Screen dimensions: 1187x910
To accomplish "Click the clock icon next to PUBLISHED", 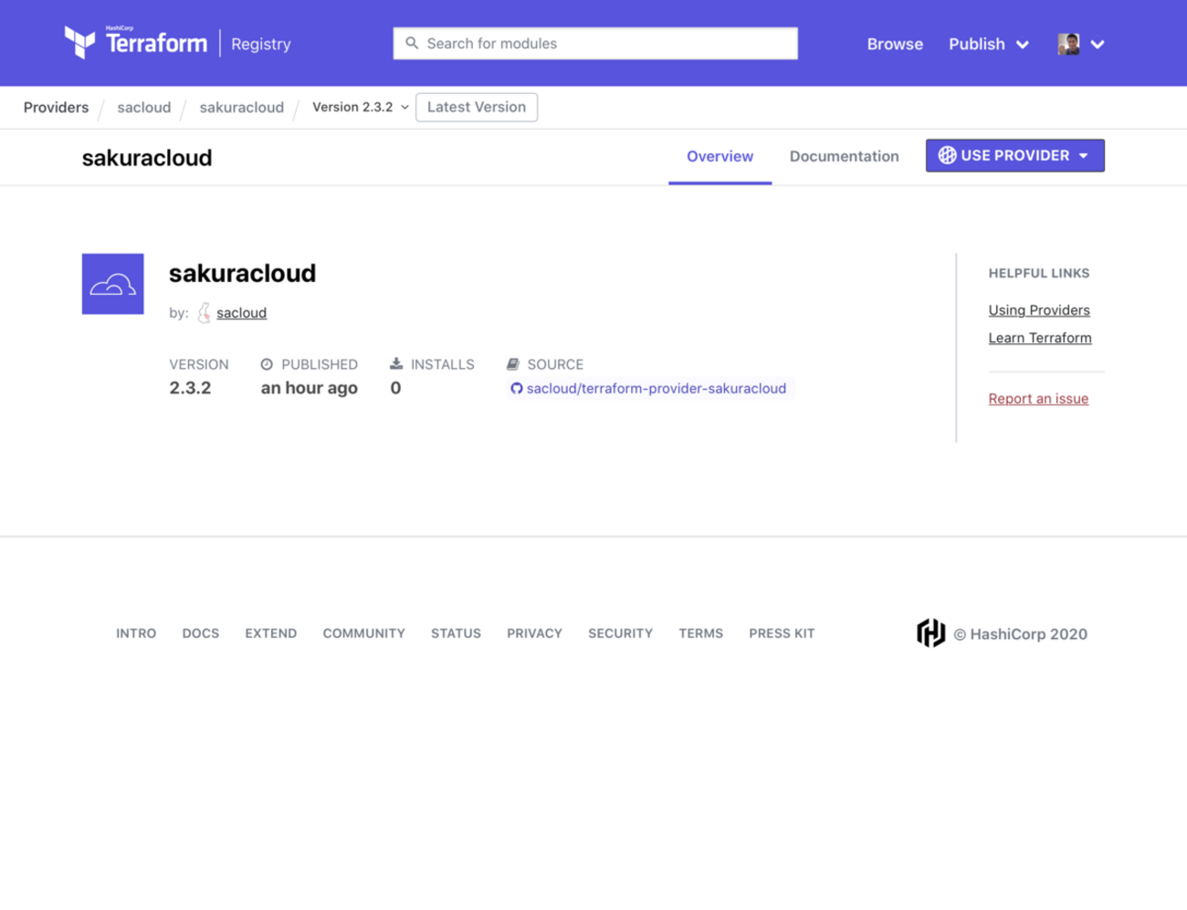I will coord(267,364).
